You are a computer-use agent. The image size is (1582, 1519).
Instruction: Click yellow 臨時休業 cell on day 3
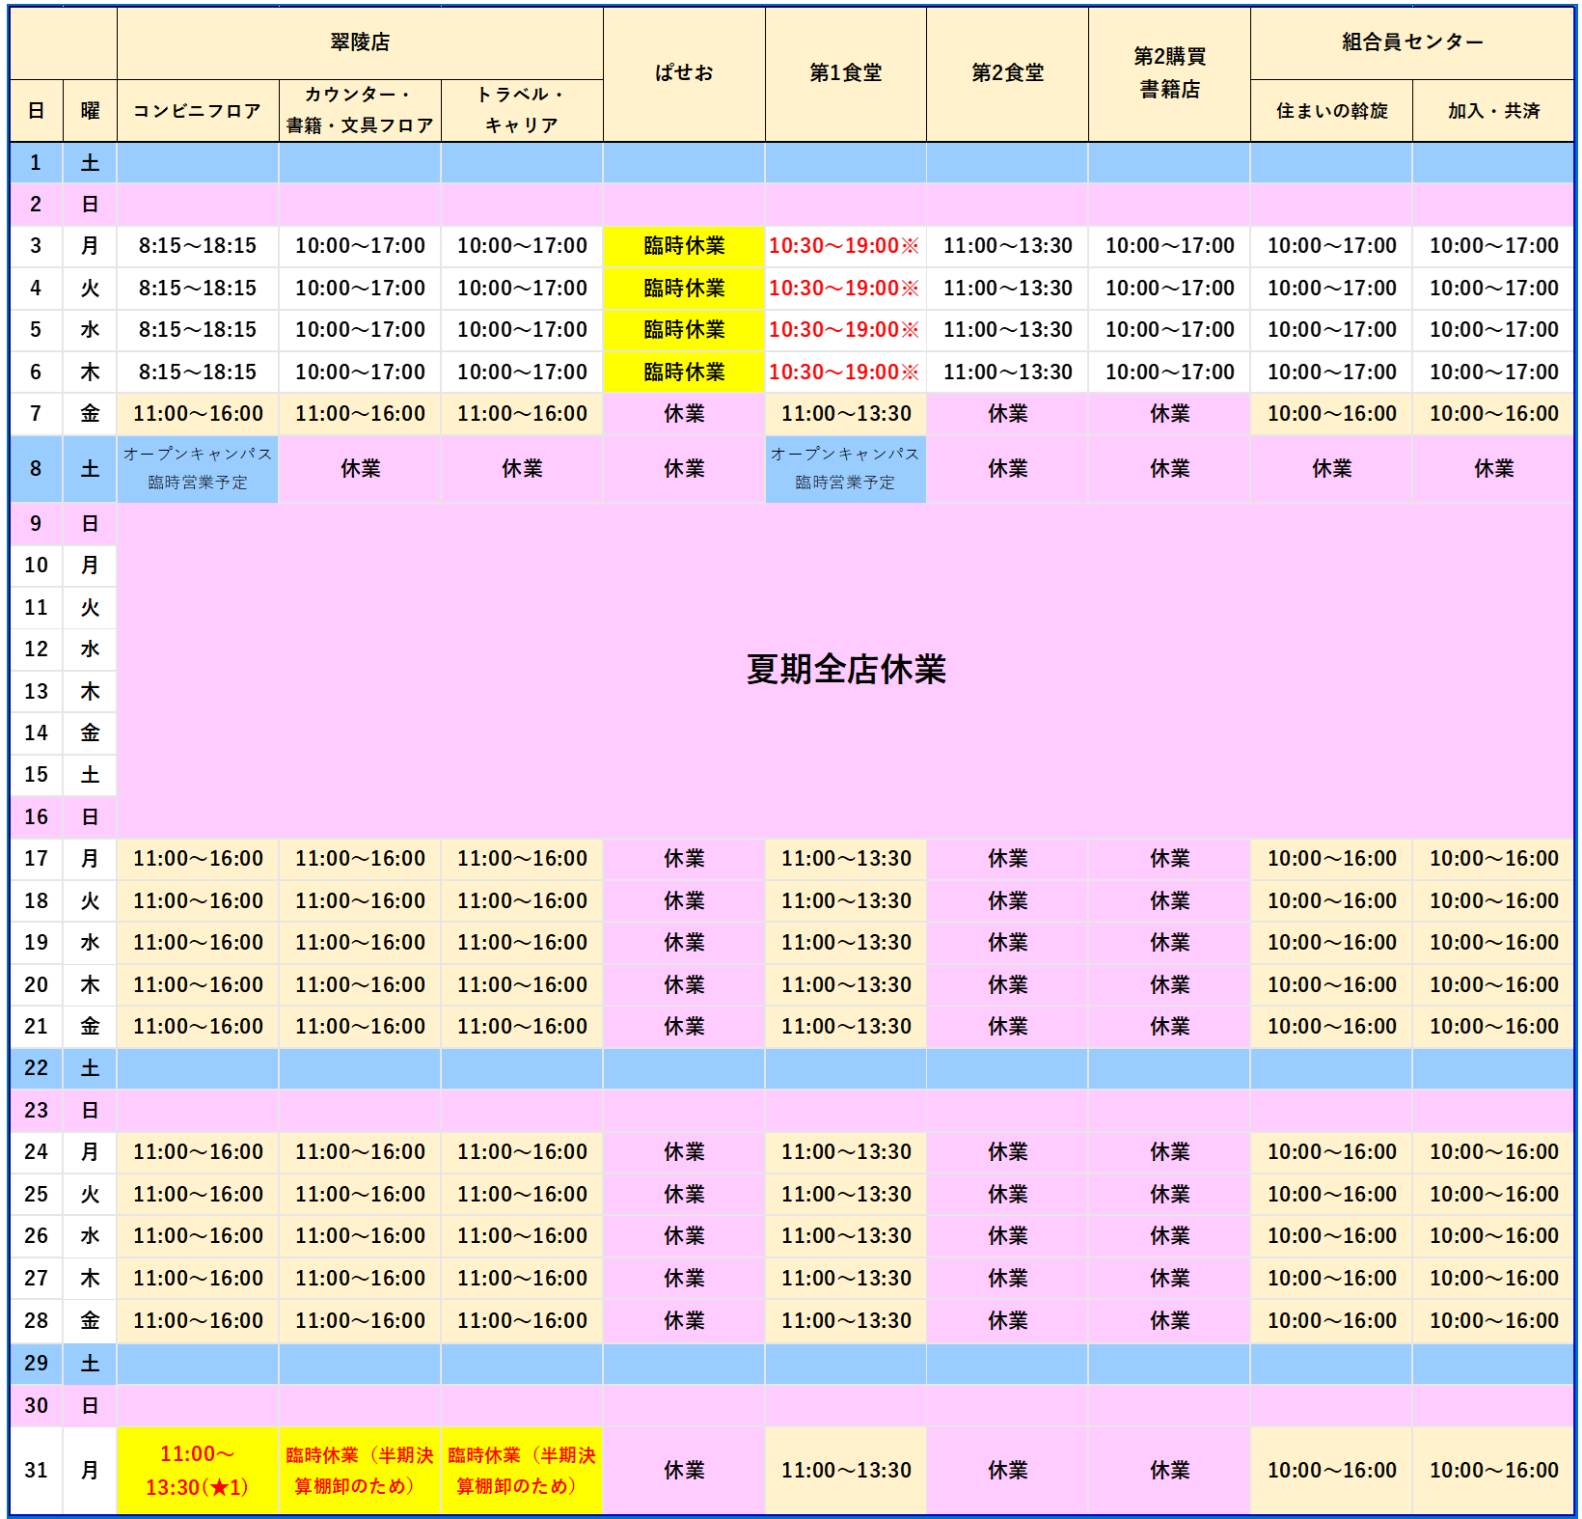click(x=684, y=246)
